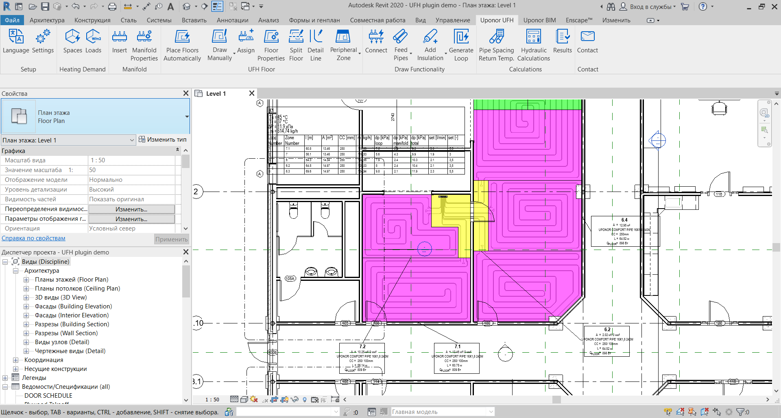
Task: Click the Connect tool
Action: pyautogui.click(x=376, y=41)
